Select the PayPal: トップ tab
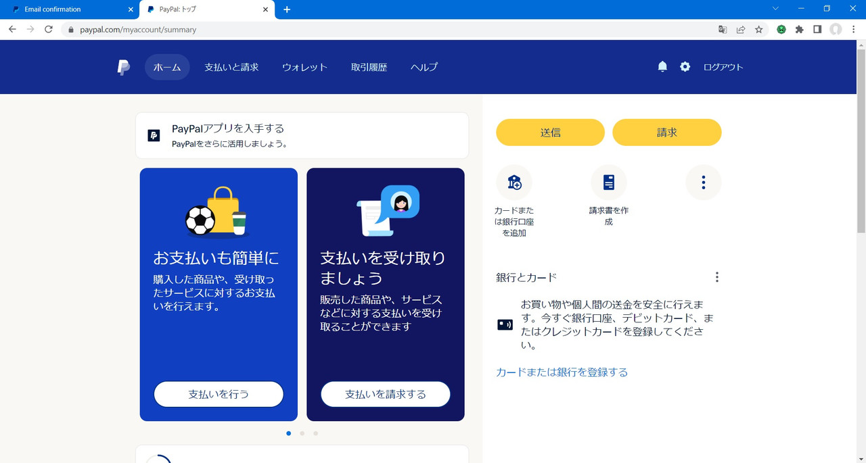 [207, 9]
